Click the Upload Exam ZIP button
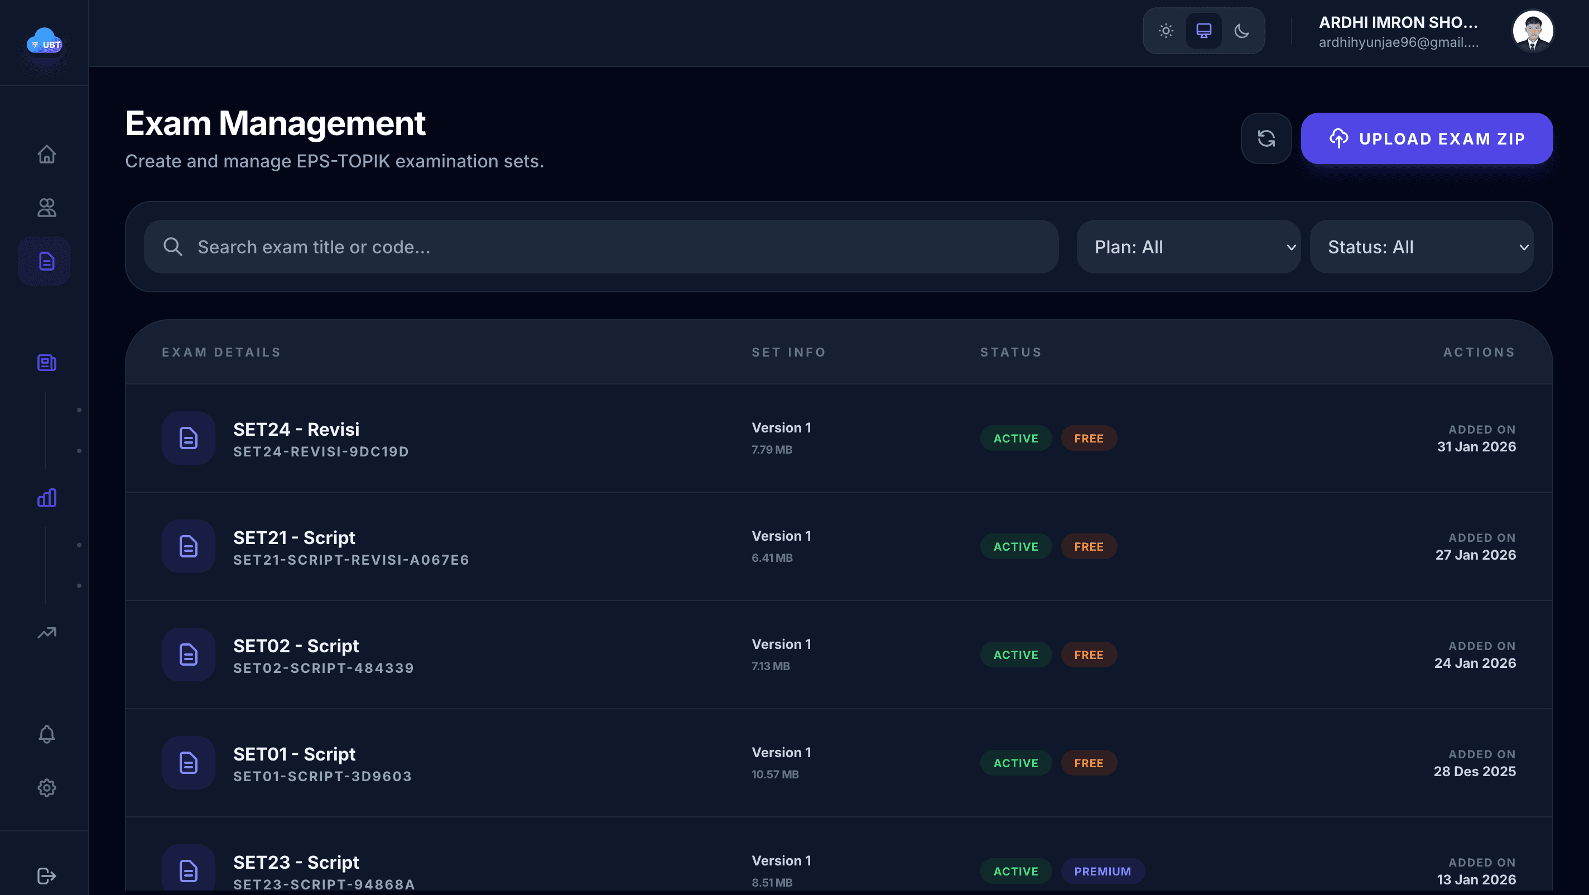This screenshot has height=895, width=1589. pyautogui.click(x=1426, y=139)
